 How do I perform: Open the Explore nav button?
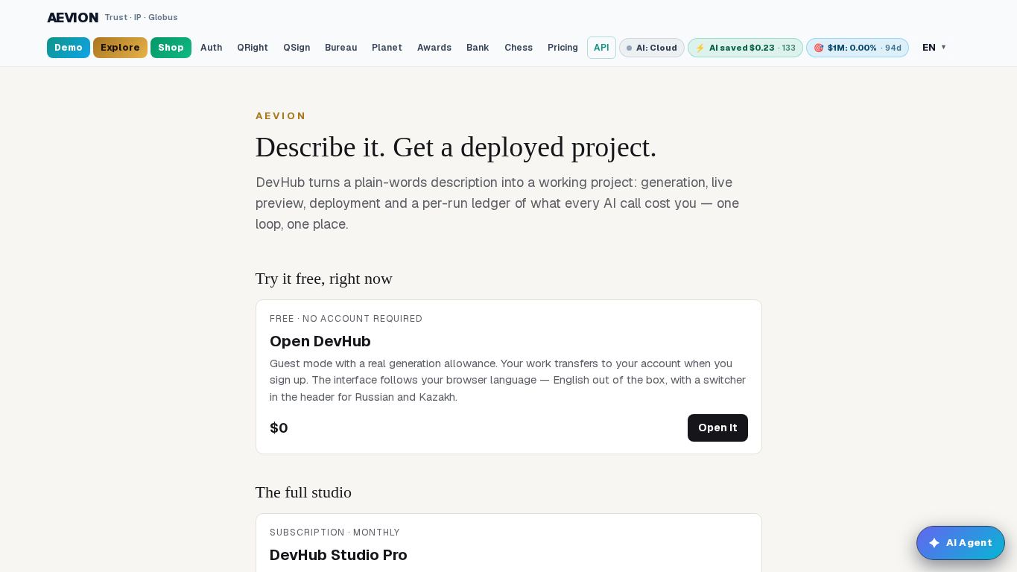click(x=120, y=48)
